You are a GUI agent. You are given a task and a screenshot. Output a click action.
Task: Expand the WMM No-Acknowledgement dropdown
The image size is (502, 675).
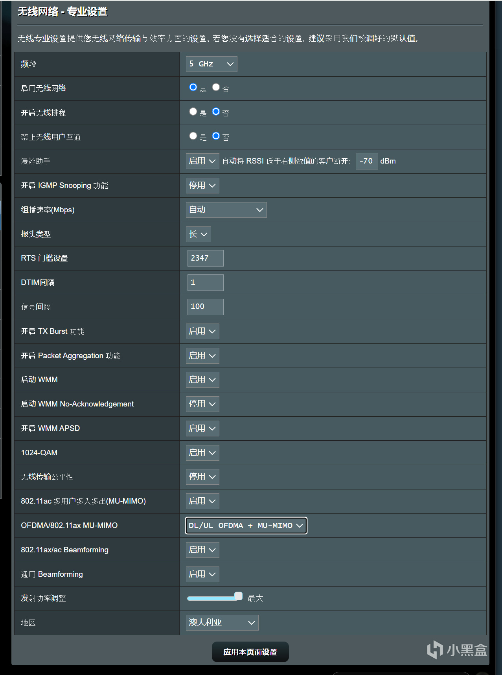(202, 404)
